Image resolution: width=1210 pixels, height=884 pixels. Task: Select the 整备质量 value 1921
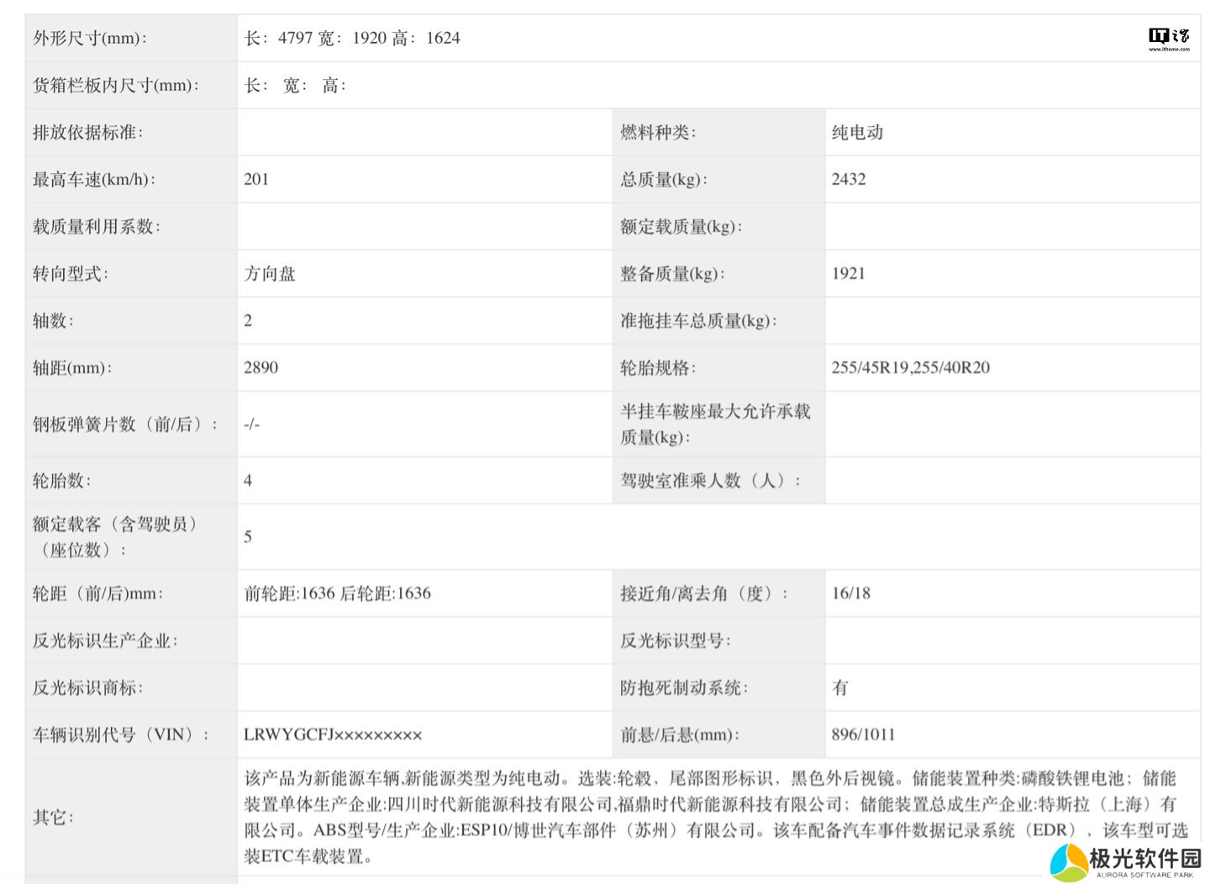pos(848,273)
